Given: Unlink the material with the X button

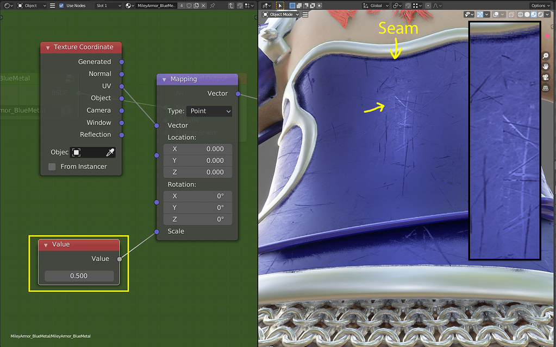Looking at the screenshot, I should pyautogui.click(x=203, y=5).
